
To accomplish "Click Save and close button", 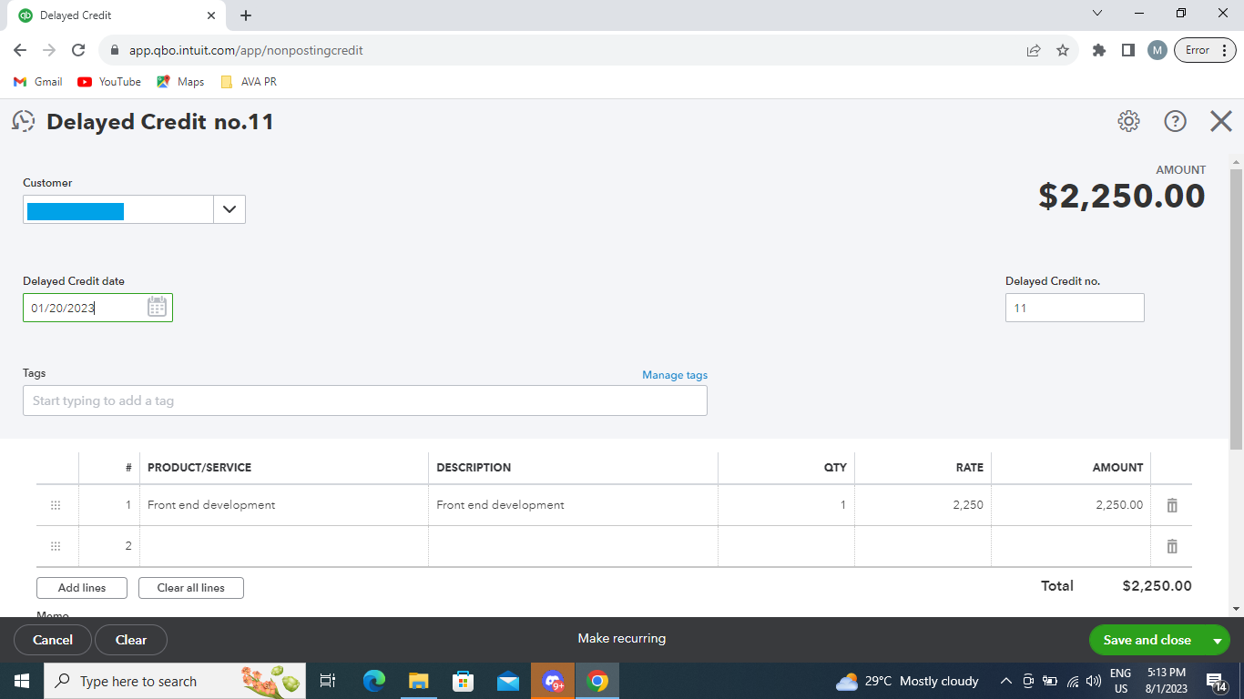I will [x=1147, y=640].
